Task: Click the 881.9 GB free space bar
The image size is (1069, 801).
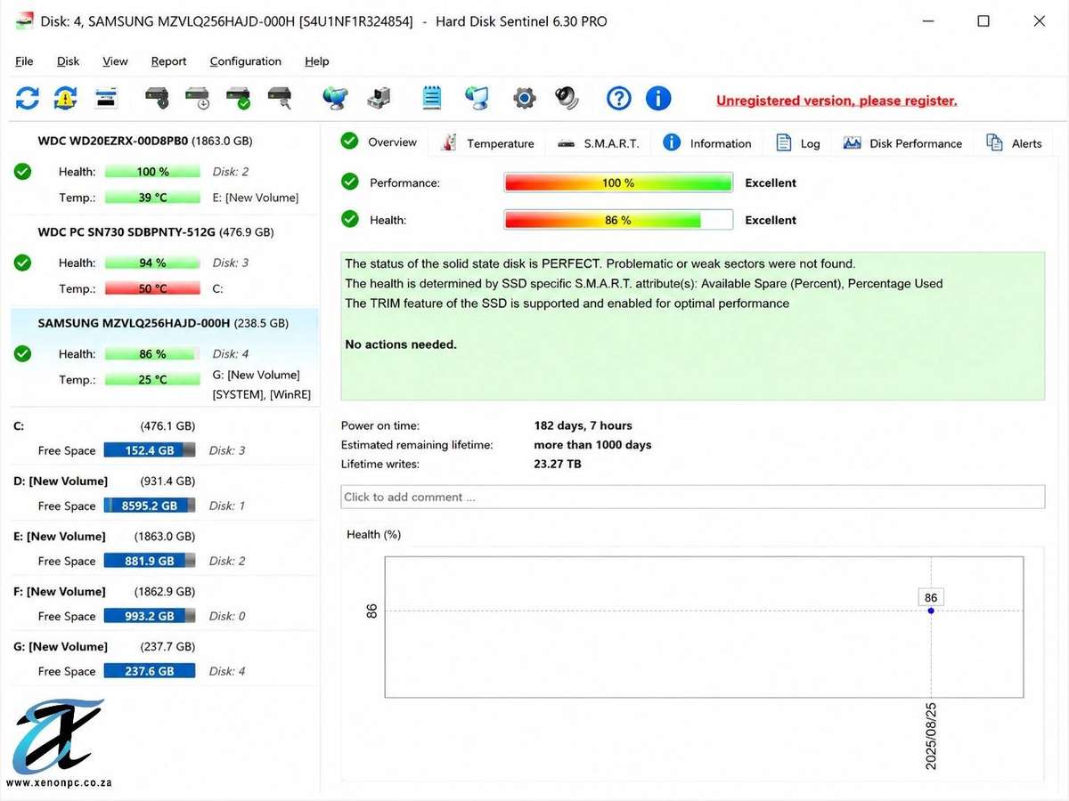Action: (149, 561)
